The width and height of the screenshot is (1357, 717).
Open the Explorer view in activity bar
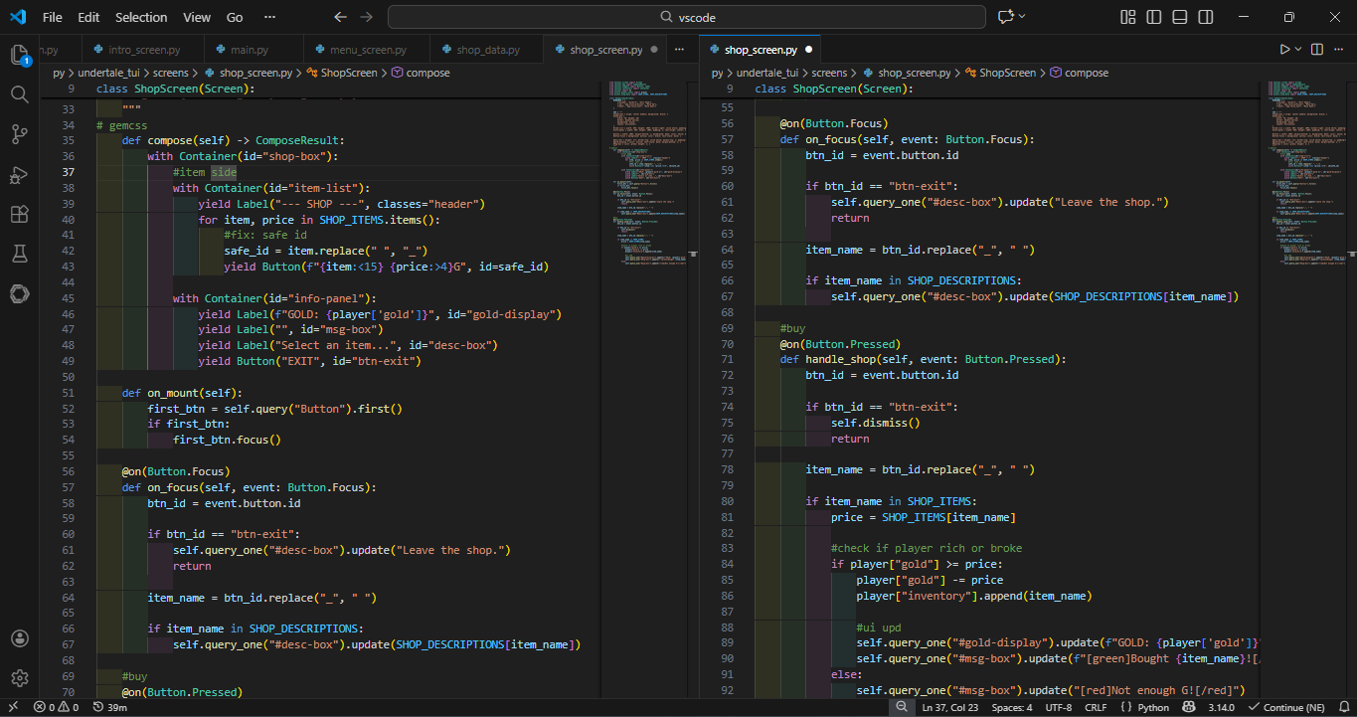(20, 55)
